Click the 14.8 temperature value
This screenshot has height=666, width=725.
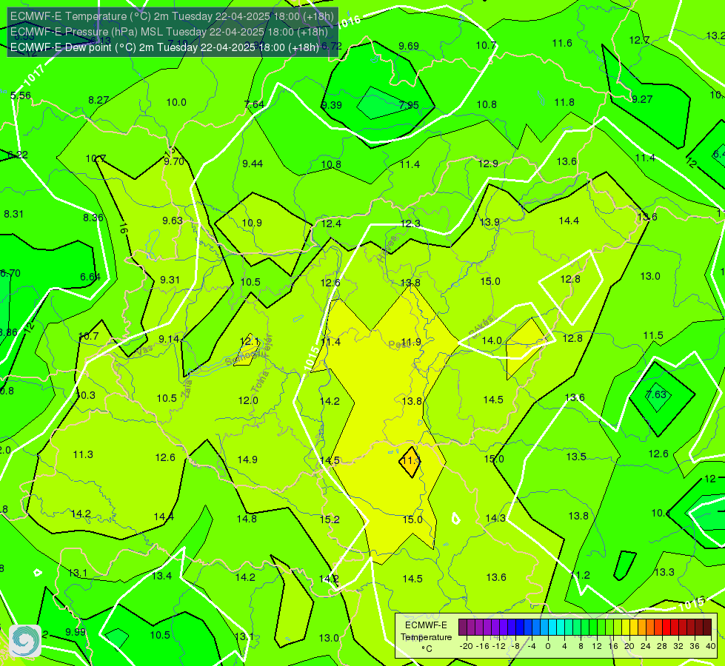[247, 519]
